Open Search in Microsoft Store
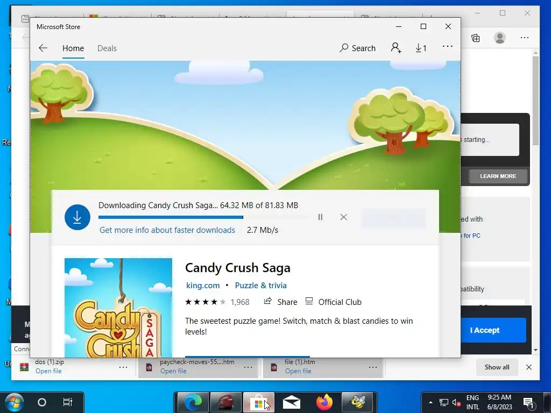Viewport: 551px width, 413px height. coord(357,48)
